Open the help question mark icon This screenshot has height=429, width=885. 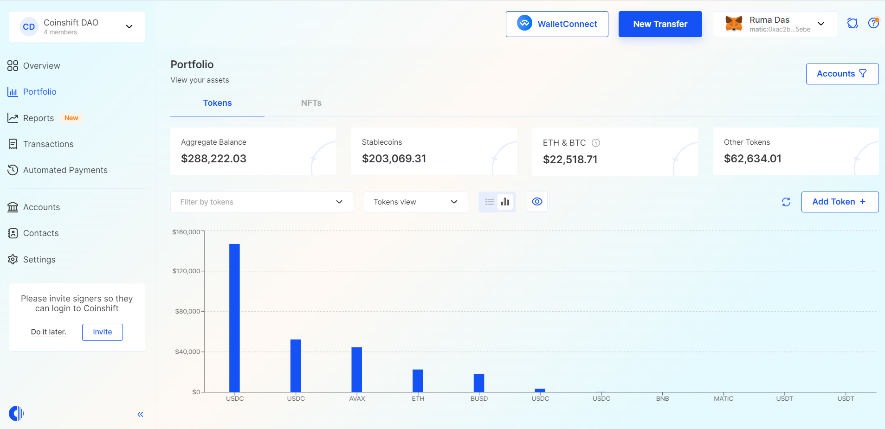pyautogui.click(x=873, y=23)
